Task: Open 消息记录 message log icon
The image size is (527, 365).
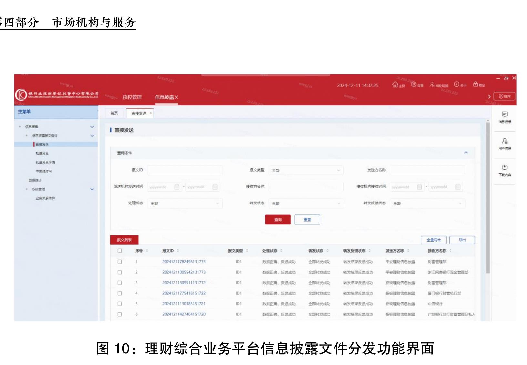Action: 505,118
